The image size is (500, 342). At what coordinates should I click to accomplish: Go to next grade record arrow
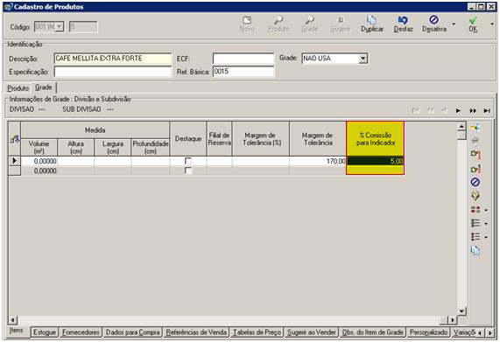458,110
